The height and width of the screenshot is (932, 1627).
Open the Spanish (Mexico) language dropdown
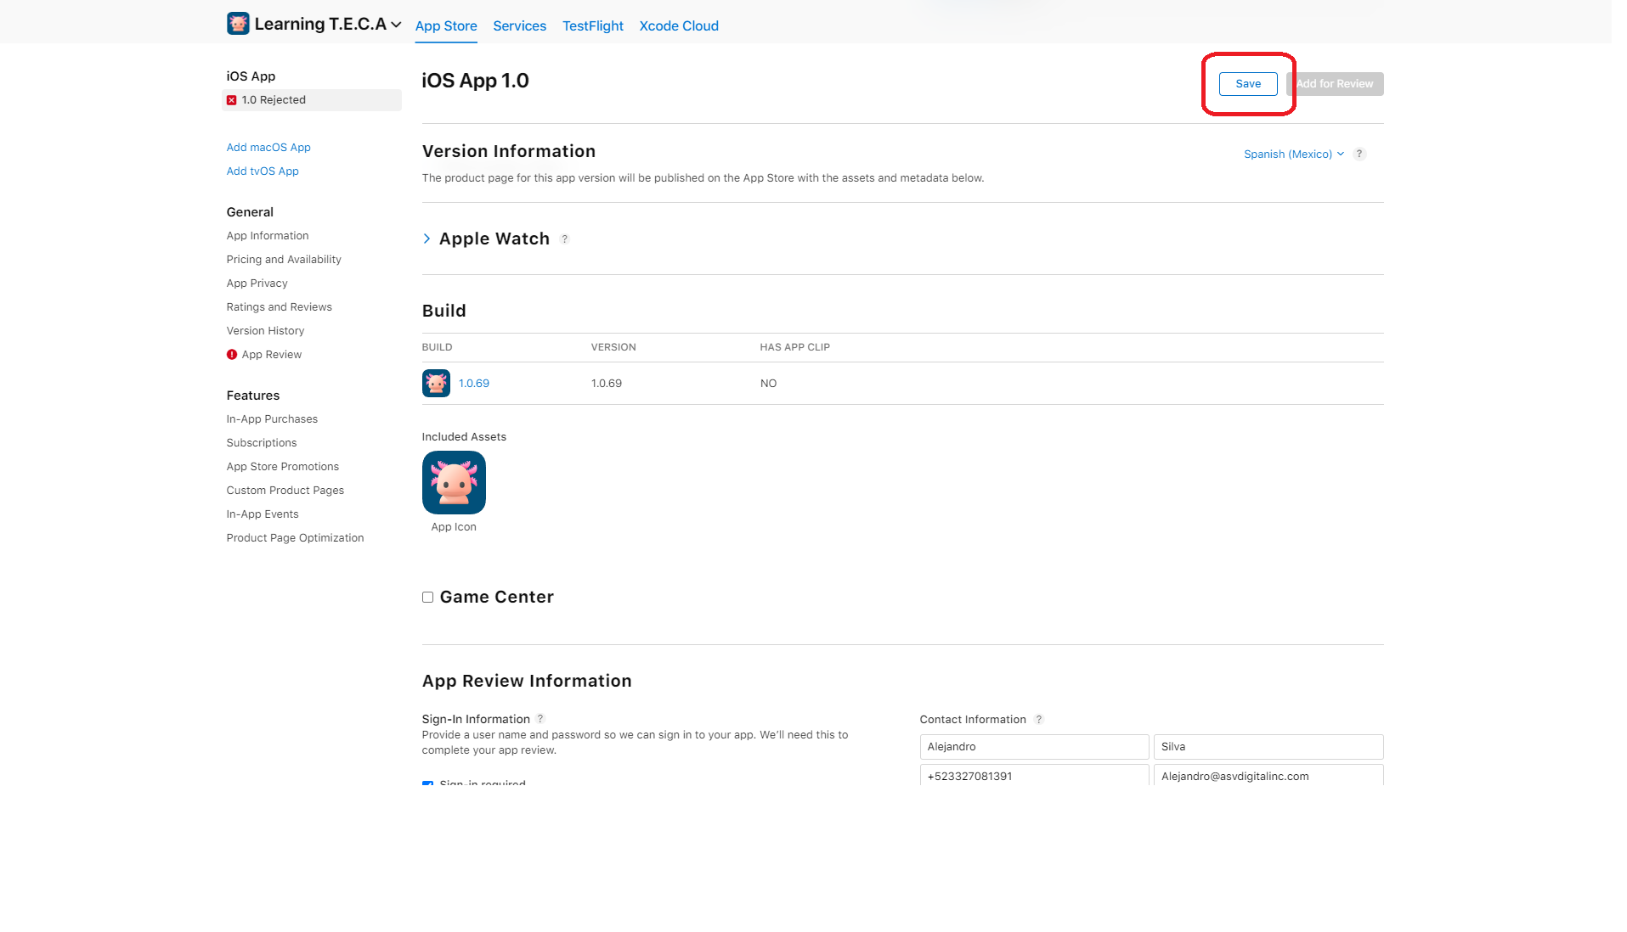pyautogui.click(x=1293, y=154)
